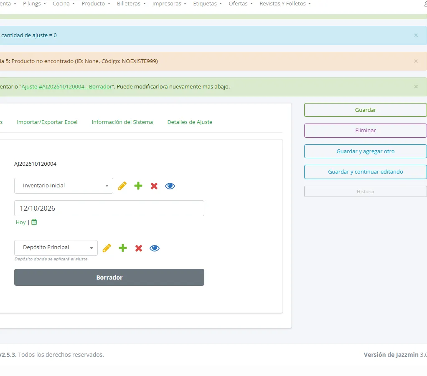Close the 'Producto no encontrado' warning
This screenshot has width=427, height=376.
coord(416,61)
